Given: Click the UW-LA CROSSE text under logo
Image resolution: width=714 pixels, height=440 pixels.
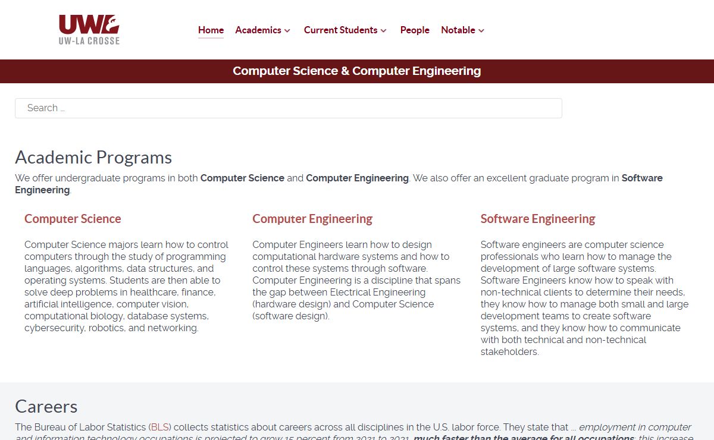Looking at the screenshot, I should 89,41.
